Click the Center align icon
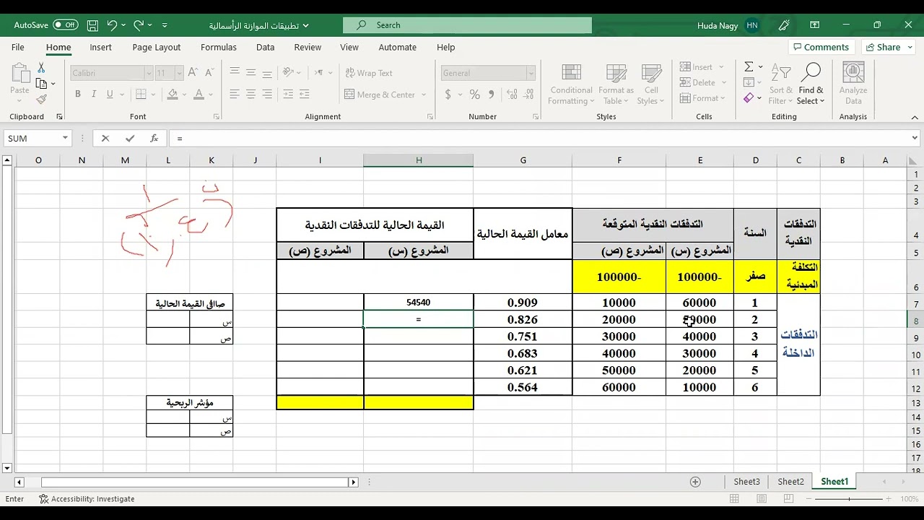Image resolution: width=924 pixels, height=520 pixels. (x=250, y=95)
